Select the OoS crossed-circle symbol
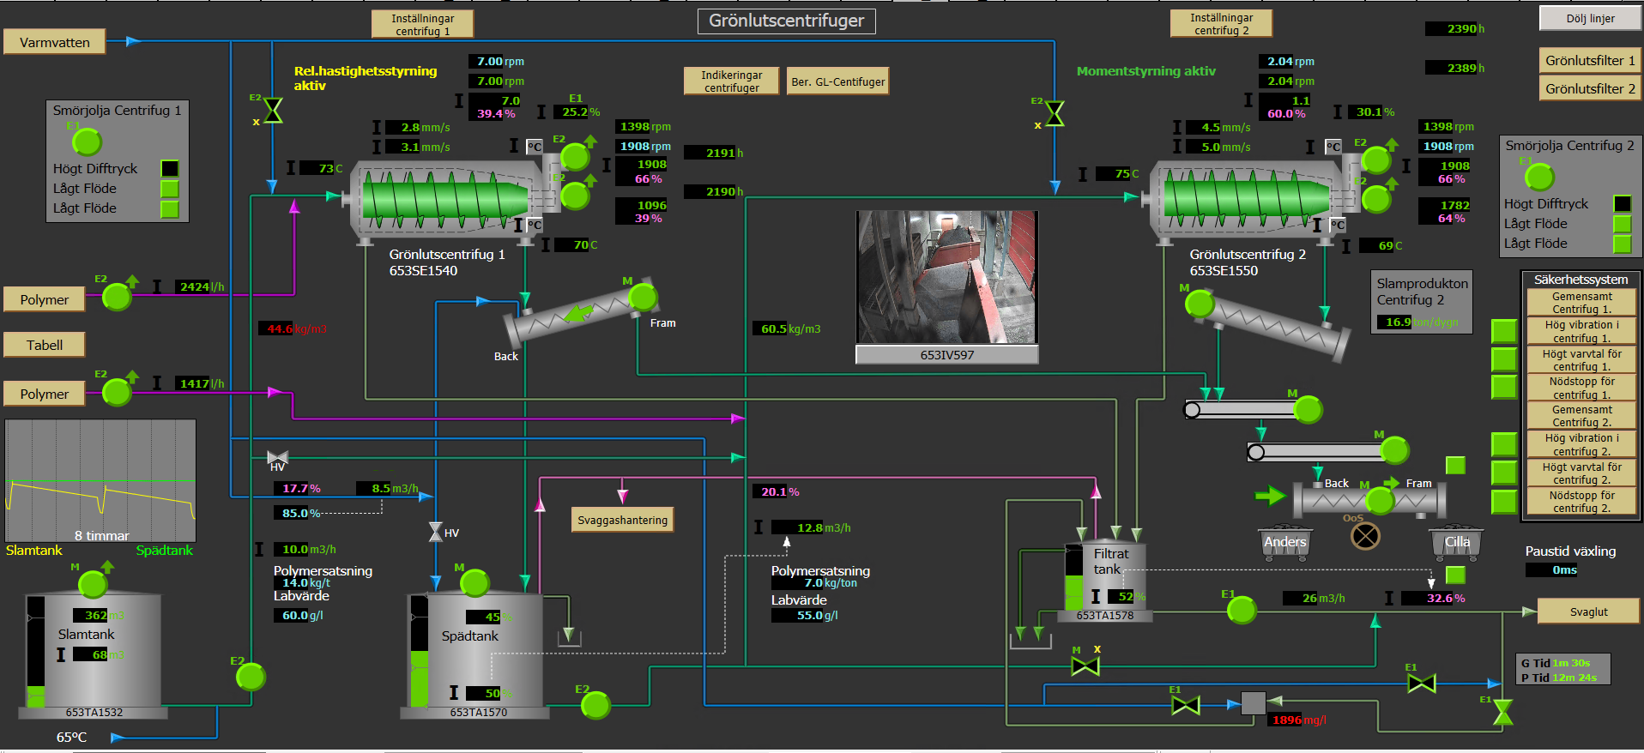Image resolution: width=1644 pixels, height=753 pixels. 1365,536
